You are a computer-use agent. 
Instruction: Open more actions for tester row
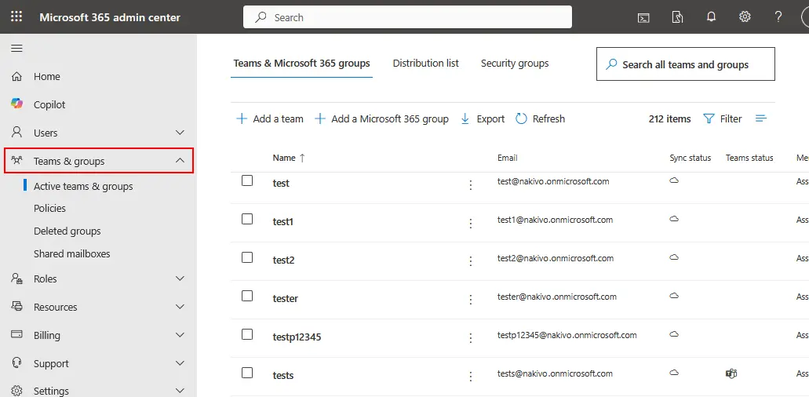tap(471, 300)
